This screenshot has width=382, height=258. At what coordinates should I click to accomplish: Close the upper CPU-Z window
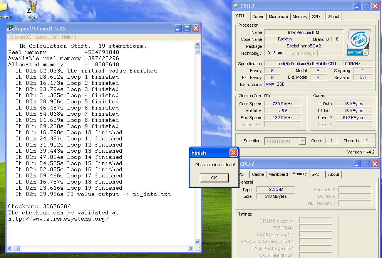375,6
